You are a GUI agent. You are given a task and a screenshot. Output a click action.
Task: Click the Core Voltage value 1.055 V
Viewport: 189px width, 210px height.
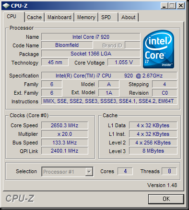point(124,62)
